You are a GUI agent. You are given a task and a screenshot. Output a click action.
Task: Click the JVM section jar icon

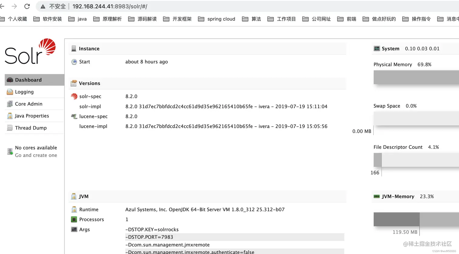tap(74, 196)
